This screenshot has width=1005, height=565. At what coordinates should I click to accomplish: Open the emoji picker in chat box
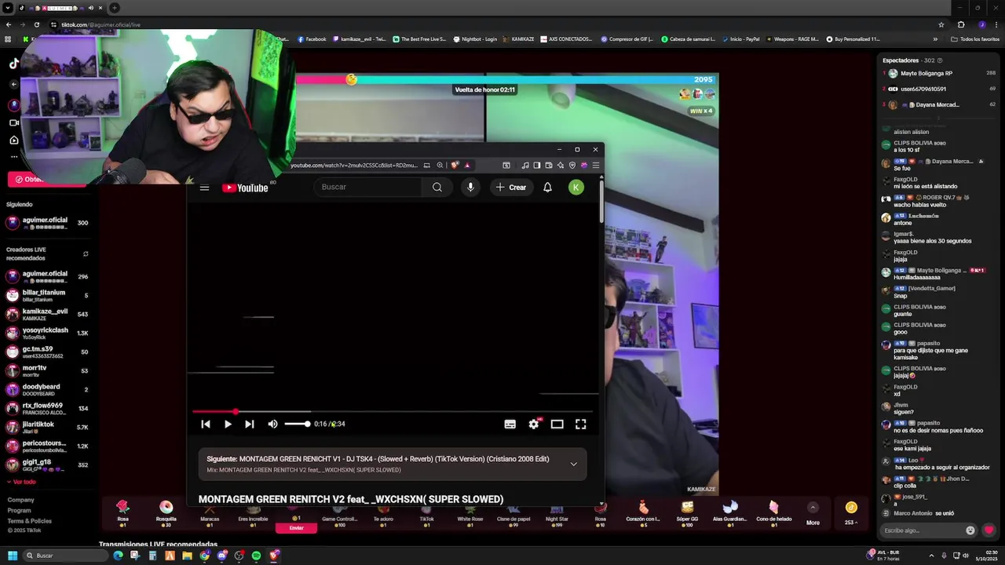(970, 530)
